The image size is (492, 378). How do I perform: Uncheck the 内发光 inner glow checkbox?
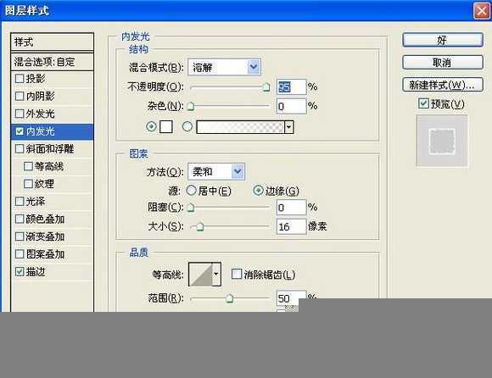[x=20, y=131]
